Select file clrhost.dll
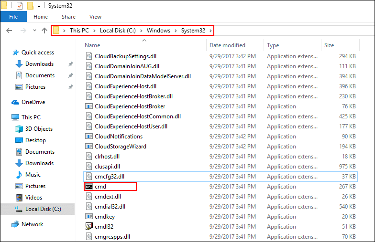The width and height of the screenshot is (375, 242). pos(107,157)
